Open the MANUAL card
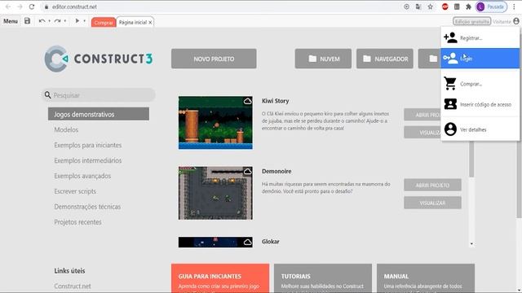Viewport: 522px width, 293px height. 426,278
